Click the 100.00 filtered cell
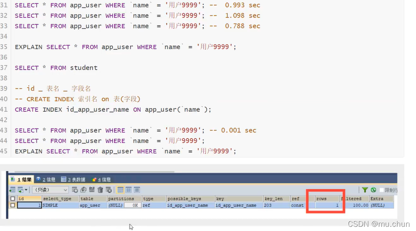416x231 pixels. click(x=355, y=205)
